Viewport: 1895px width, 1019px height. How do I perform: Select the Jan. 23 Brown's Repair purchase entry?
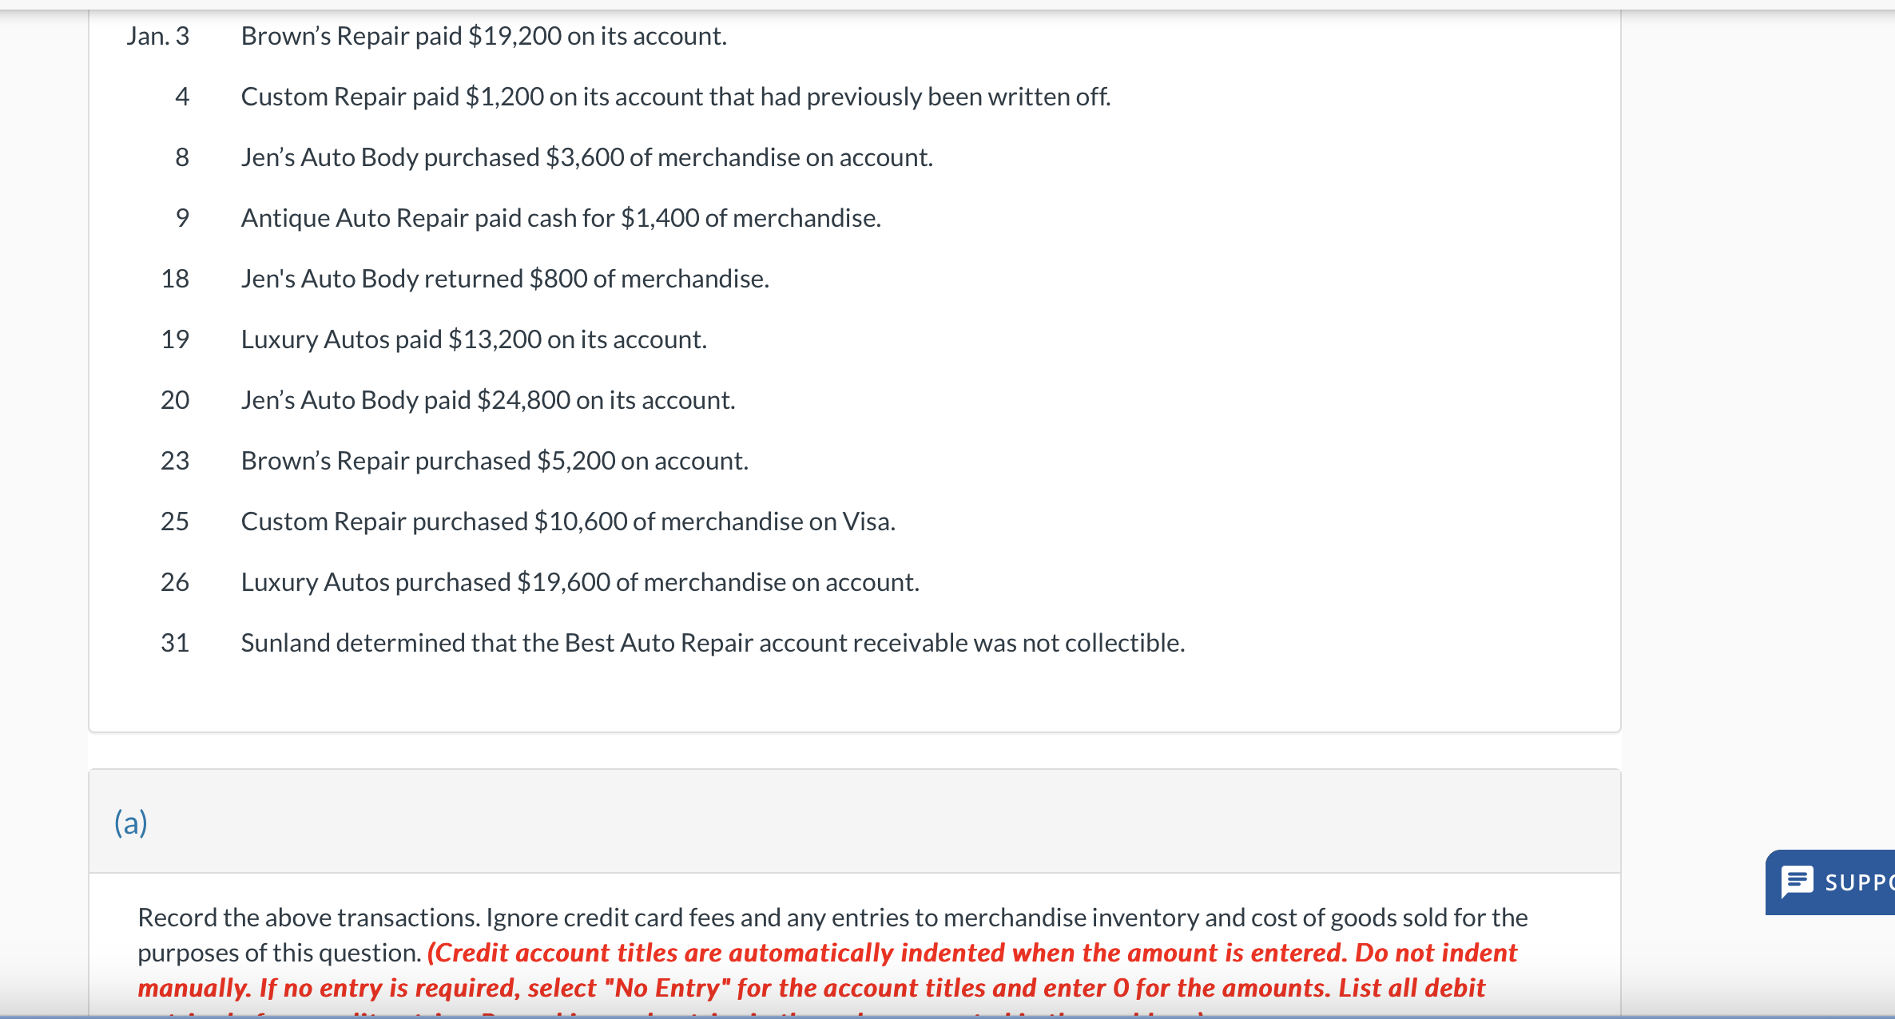coord(495,460)
